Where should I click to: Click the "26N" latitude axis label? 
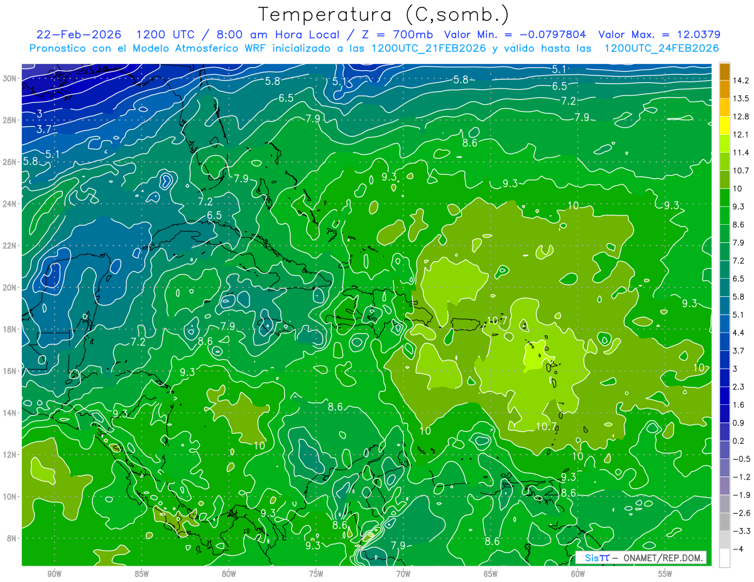pyautogui.click(x=10, y=162)
